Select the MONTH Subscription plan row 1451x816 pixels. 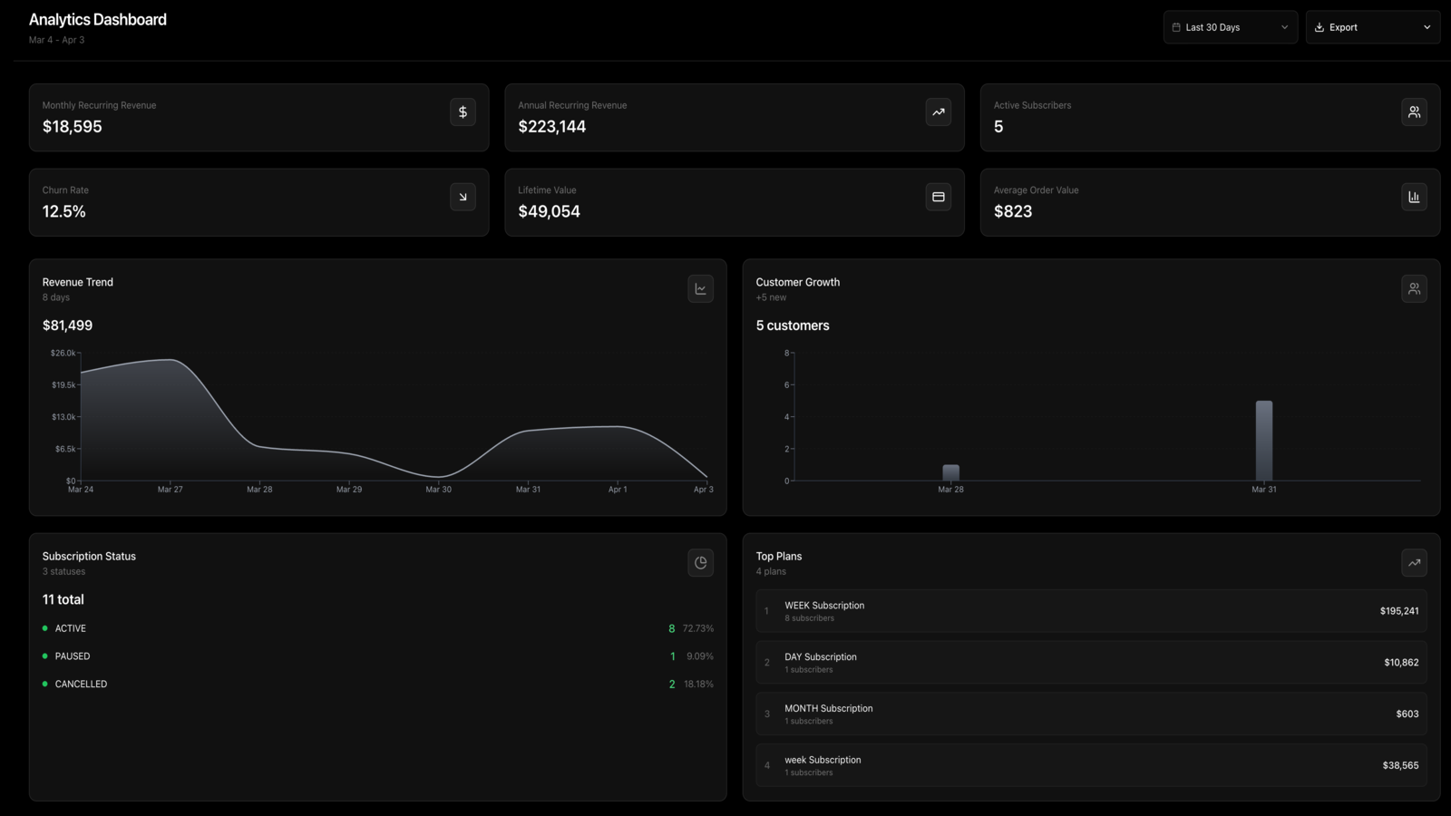click(x=1092, y=714)
